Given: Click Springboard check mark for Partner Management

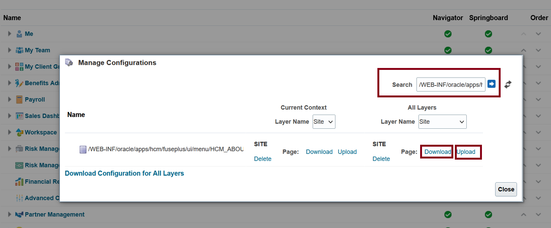Looking at the screenshot, I should pyautogui.click(x=488, y=215).
